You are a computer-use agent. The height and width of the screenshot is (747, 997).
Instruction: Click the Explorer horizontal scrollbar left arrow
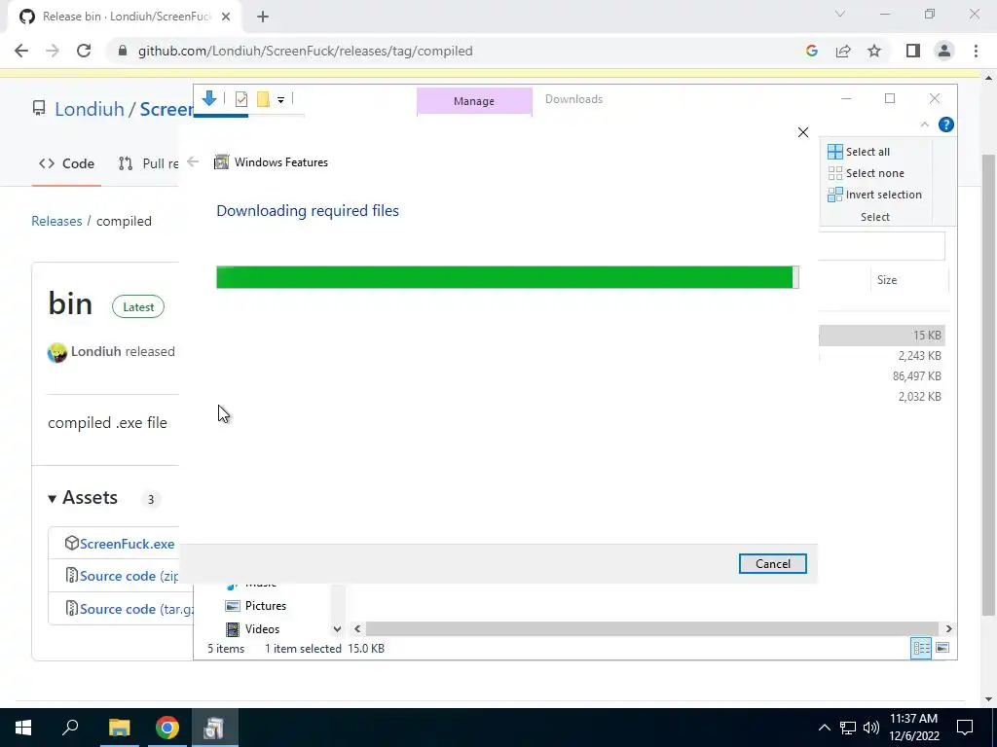point(357,629)
